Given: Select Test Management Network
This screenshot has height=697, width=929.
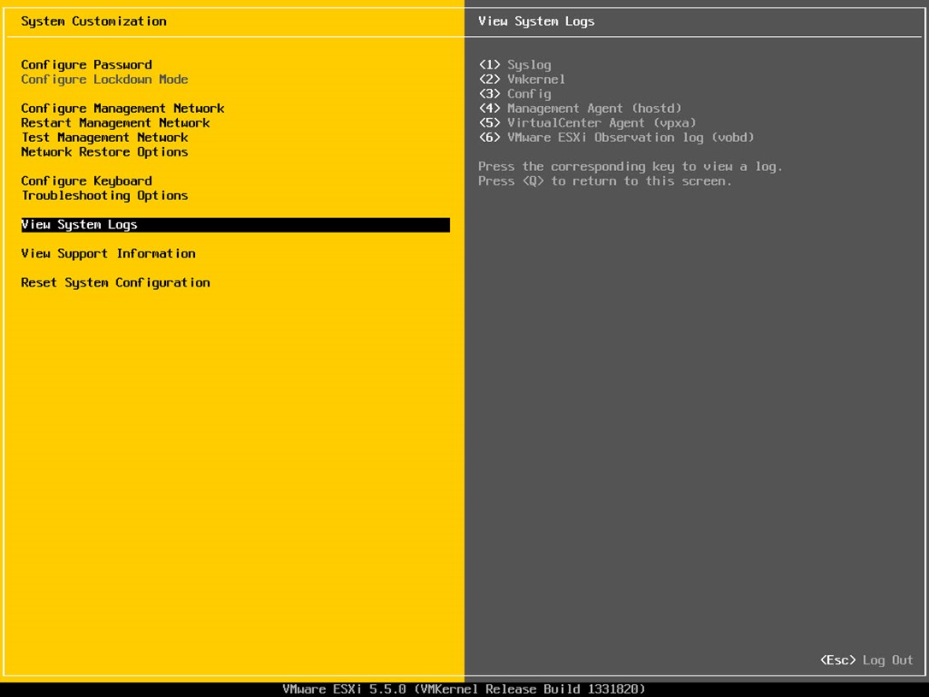Looking at the screenshot, I should pos(105,138).
